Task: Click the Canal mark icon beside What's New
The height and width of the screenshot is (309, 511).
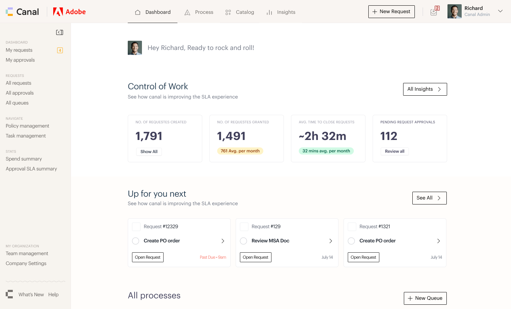Action: tap(9, 294)
